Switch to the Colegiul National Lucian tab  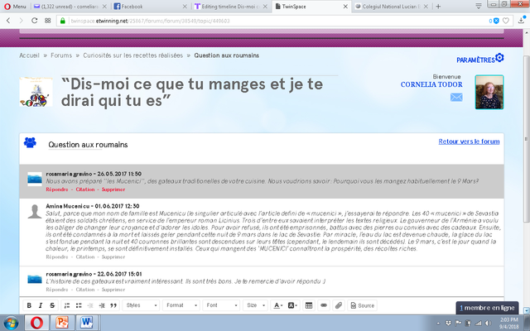click(x=391, y=7)
